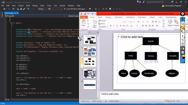Open Customize Quick Access Toolbar dropdown in PowerPoint

tap(95, 14)
